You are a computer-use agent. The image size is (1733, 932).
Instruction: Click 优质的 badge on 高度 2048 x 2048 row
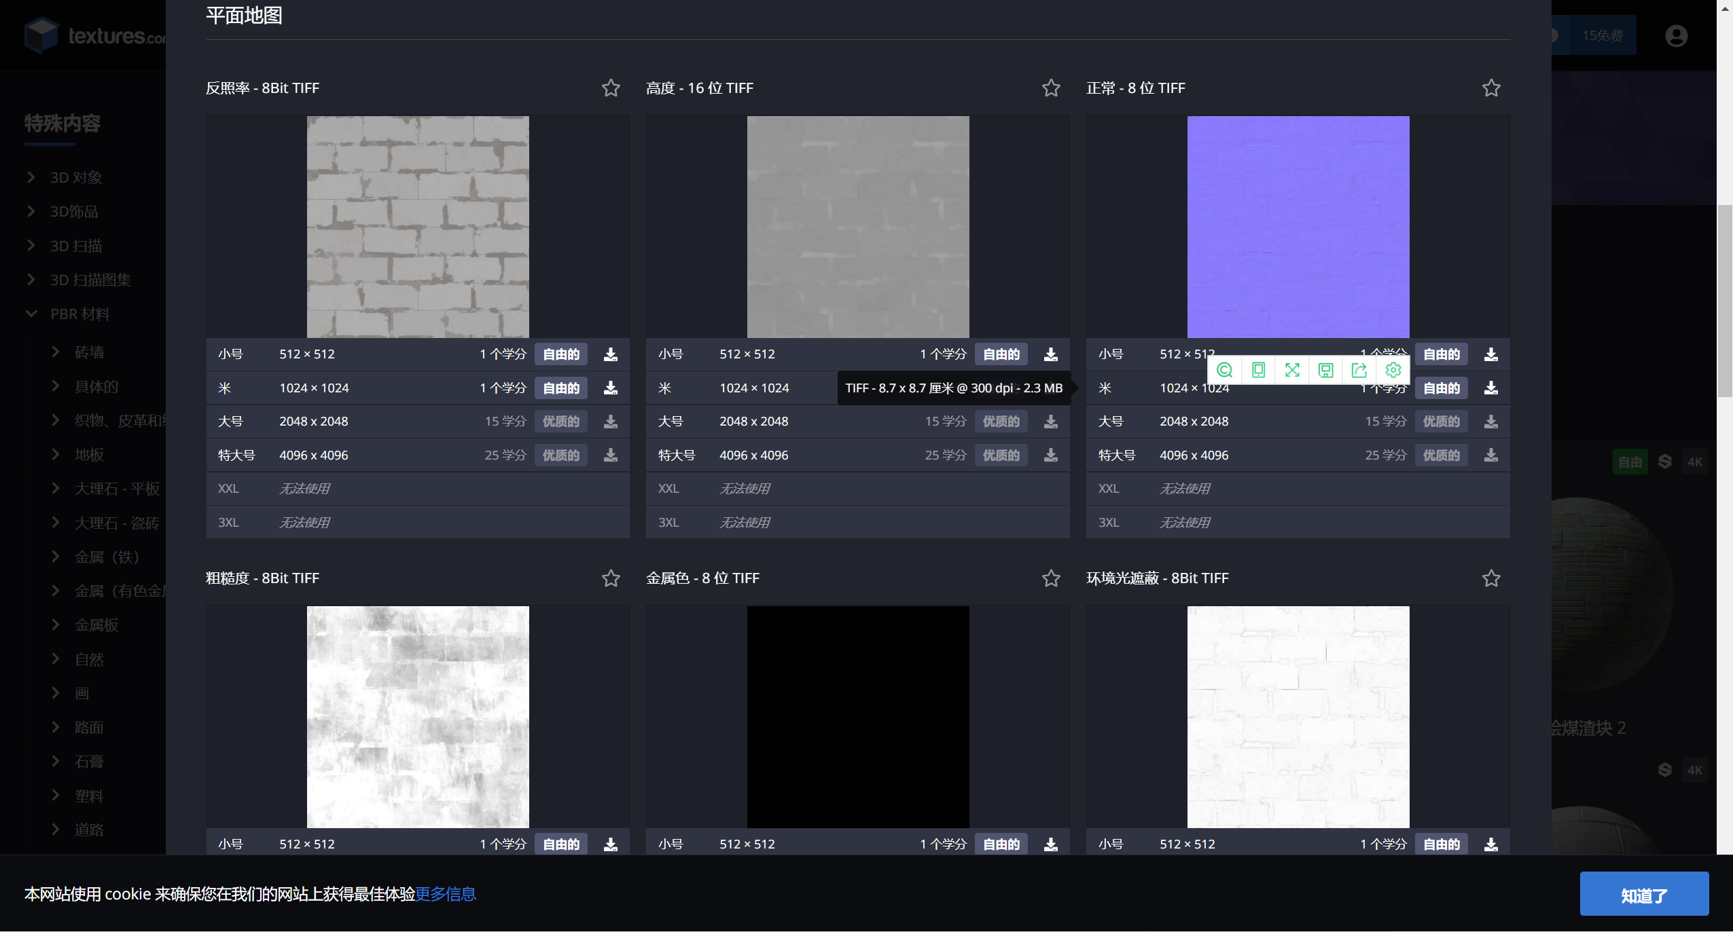1001,422
